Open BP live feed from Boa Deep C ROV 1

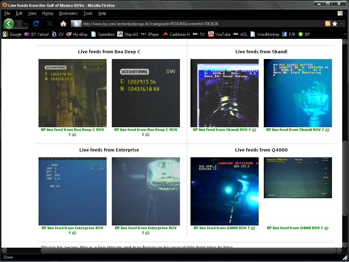point(72,132)
